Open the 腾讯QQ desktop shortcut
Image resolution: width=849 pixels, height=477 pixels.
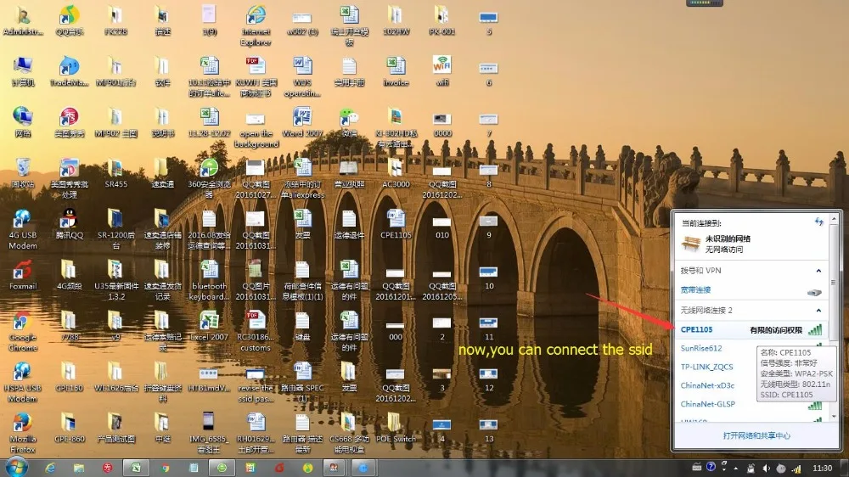70,224
